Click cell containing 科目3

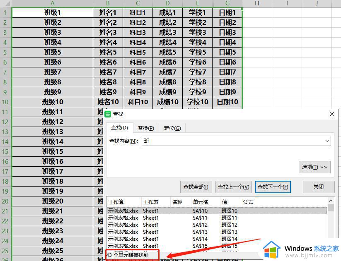pyautogui.click(x=138, y=33)
